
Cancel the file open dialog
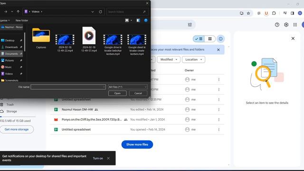(138, 93)
